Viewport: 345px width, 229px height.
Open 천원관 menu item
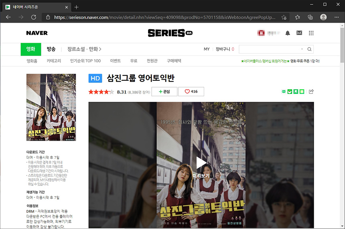pos(152,61)
